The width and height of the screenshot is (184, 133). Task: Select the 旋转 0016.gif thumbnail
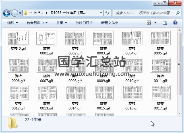click(x=132, y=93)
